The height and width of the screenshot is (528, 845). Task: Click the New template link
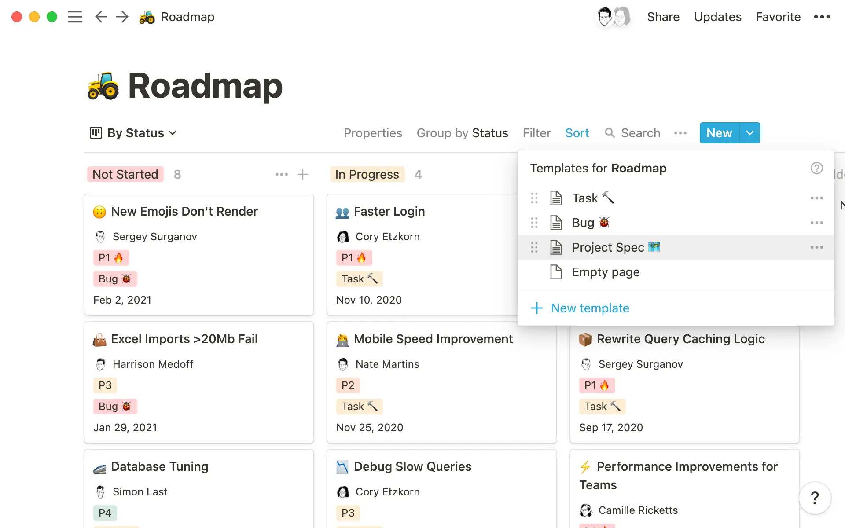pyautogui.click(x=590, y=308)
